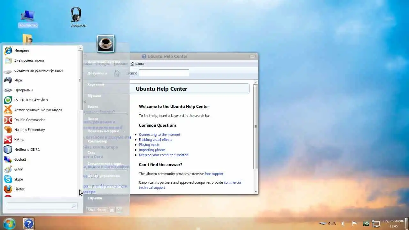Focus the Help Center Поиск field
Viewport: 409px width, 230px height.
pos(164,73)
